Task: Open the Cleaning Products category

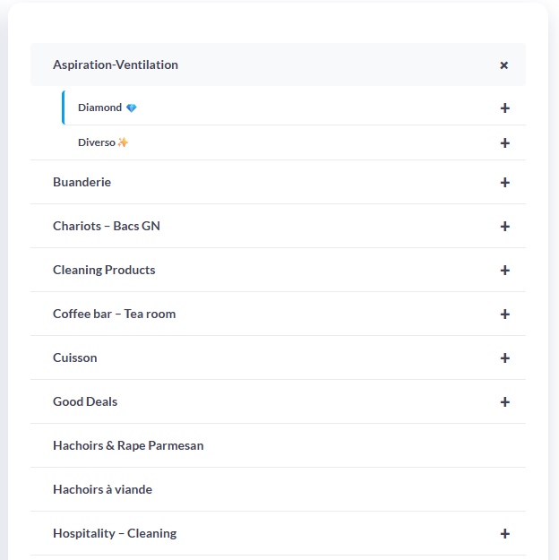Action: [x=104, y=270]
